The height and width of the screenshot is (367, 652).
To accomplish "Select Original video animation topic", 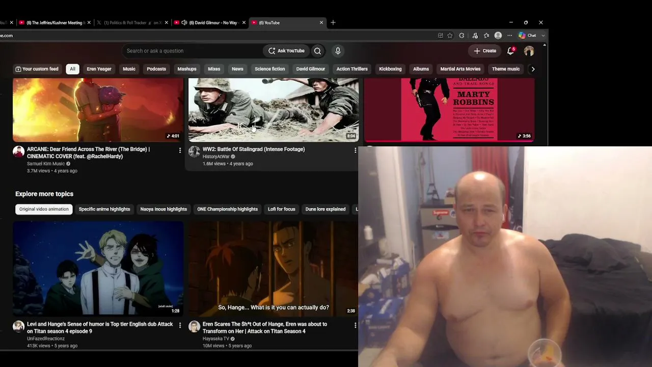I will click(44, 209).
